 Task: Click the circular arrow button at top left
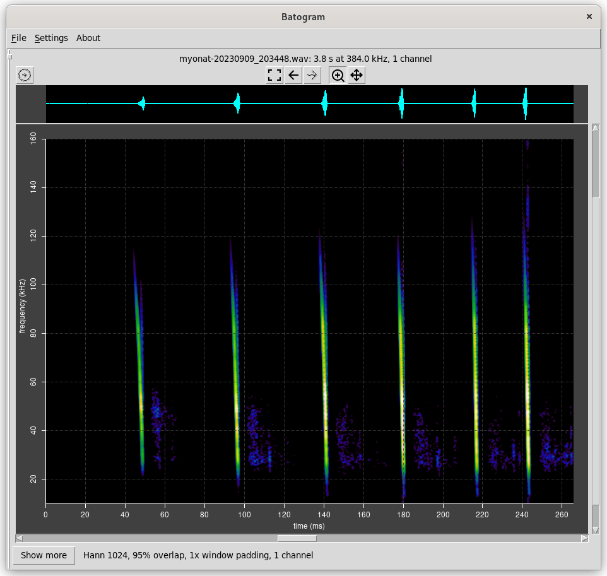25,76
